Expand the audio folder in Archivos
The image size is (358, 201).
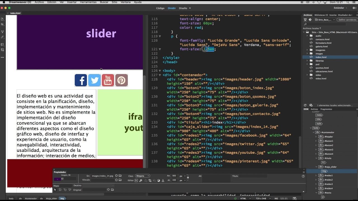pyautogui.click(x=307, y=36)
